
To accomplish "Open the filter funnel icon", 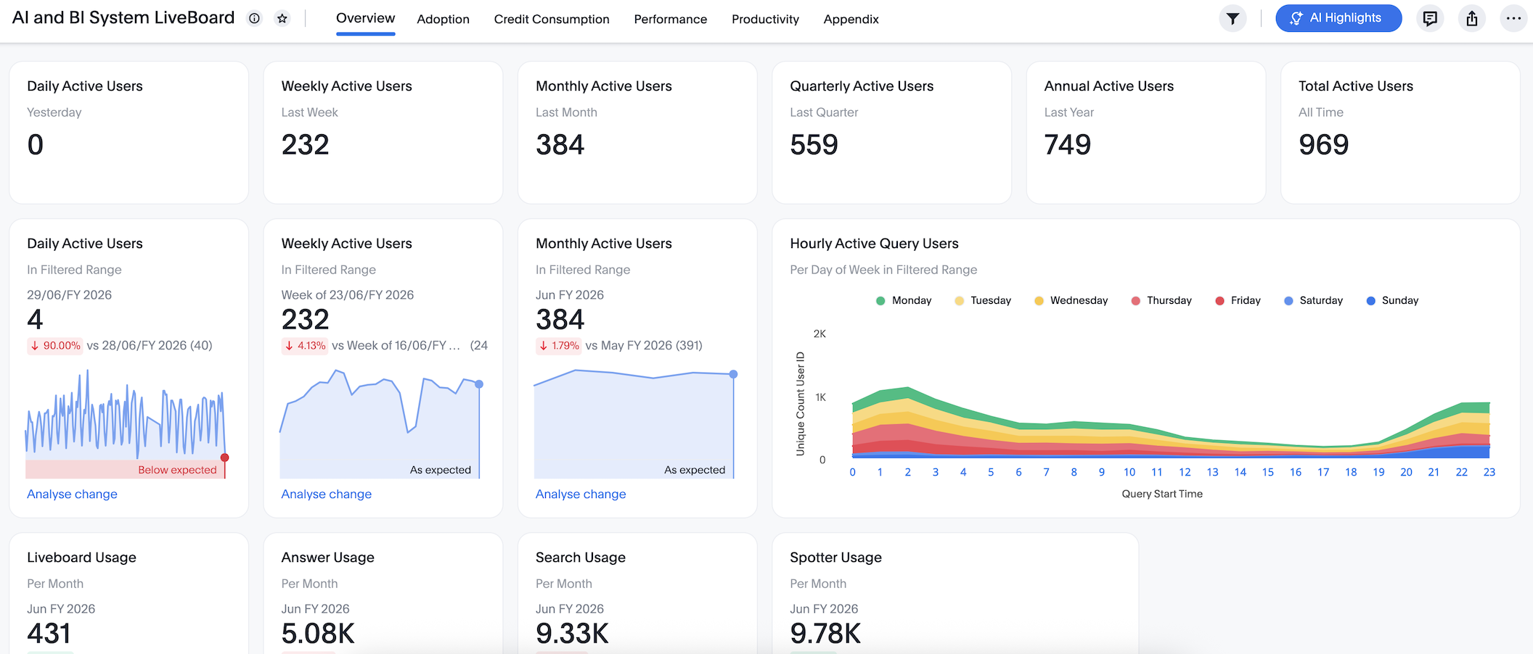I will (1232, 19).
